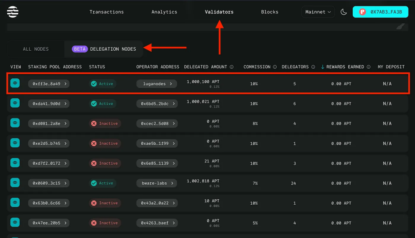The width and height of the screenshot is (415, 238).
Task: View pool 0x63b0…6c66 with eye icon
Action: coord(15,202)
